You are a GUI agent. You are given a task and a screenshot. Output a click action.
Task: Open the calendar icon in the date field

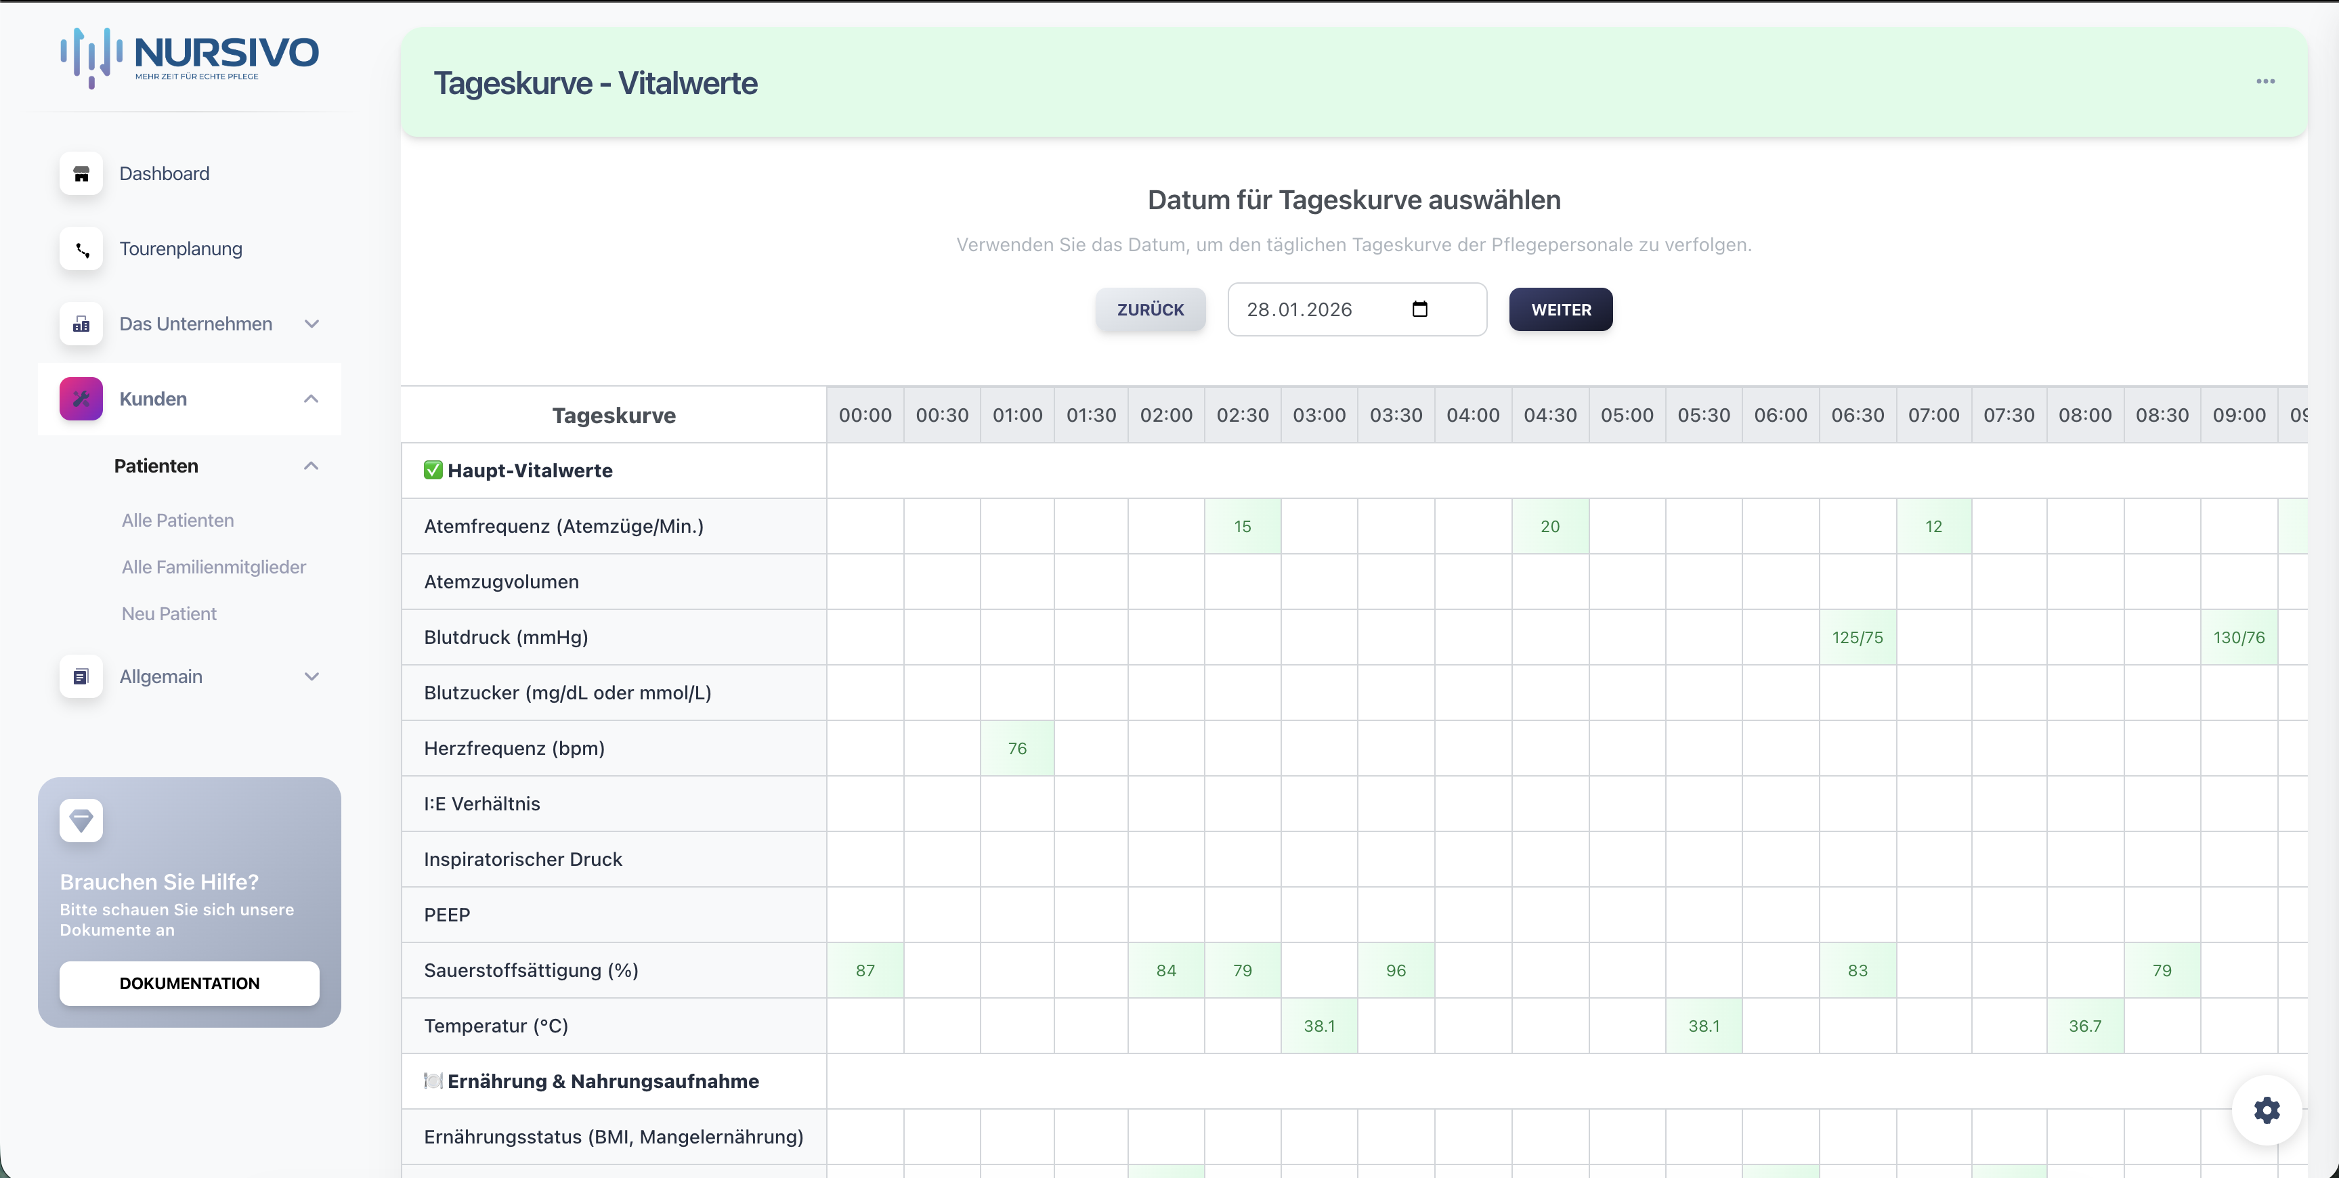pos(1421,309)
